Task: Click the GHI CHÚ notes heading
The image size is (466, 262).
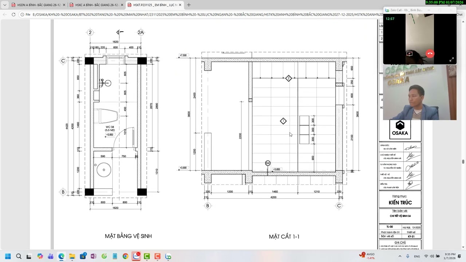Action: (400, 242)
